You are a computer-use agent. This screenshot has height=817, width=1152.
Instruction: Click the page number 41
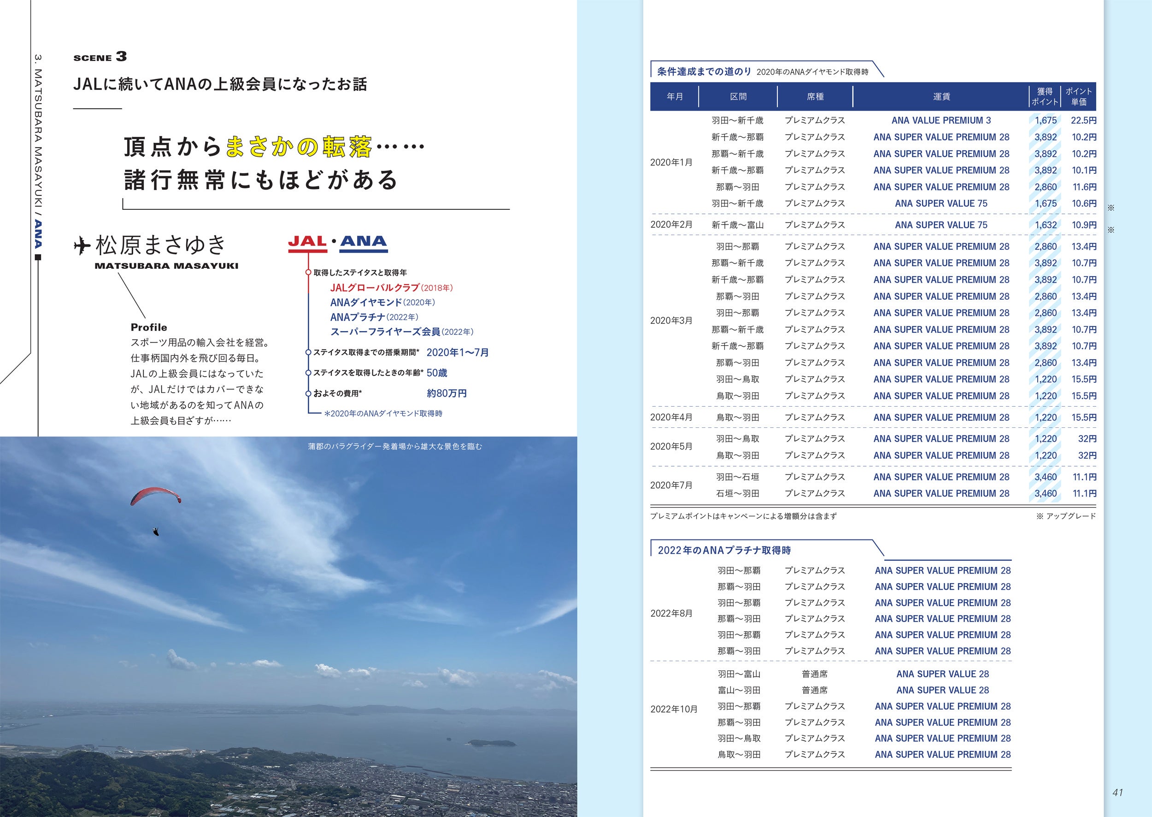[x=1117, y=793]
